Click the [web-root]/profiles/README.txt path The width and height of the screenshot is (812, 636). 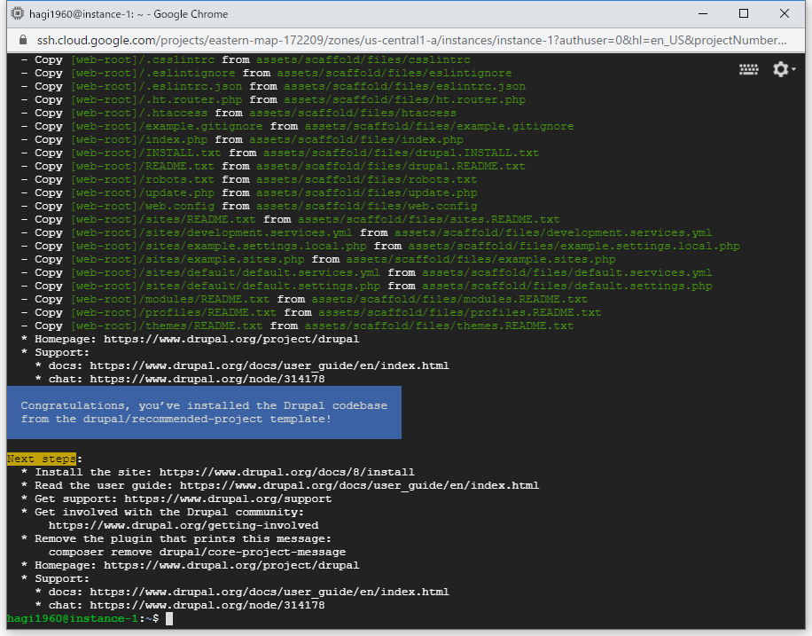174,312
